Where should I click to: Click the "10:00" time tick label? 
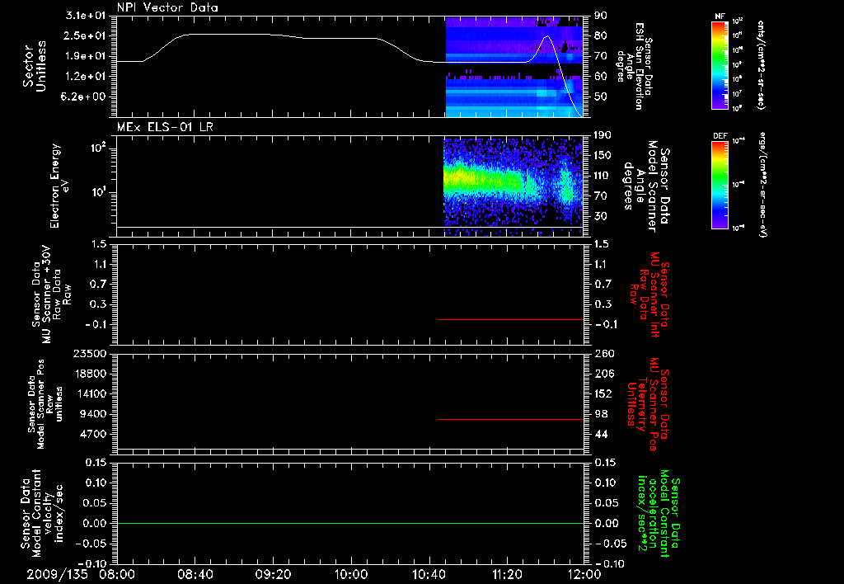(351, 574)
